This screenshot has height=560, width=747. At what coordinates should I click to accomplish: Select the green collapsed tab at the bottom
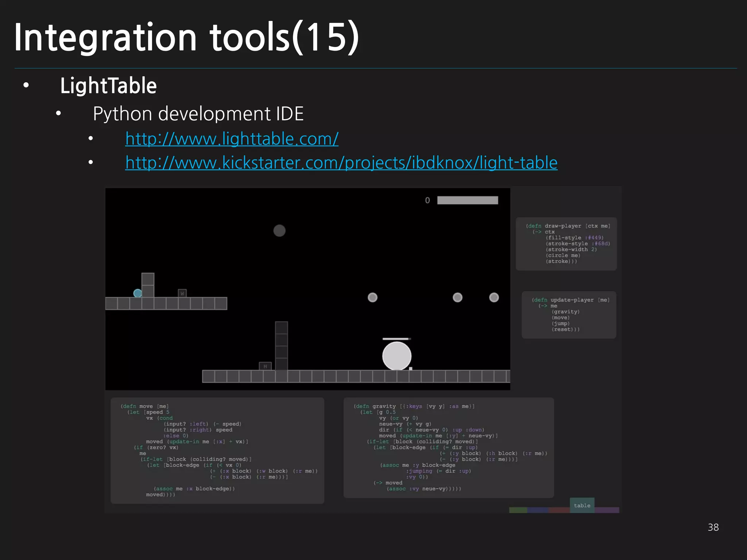(x=518, y=510)
